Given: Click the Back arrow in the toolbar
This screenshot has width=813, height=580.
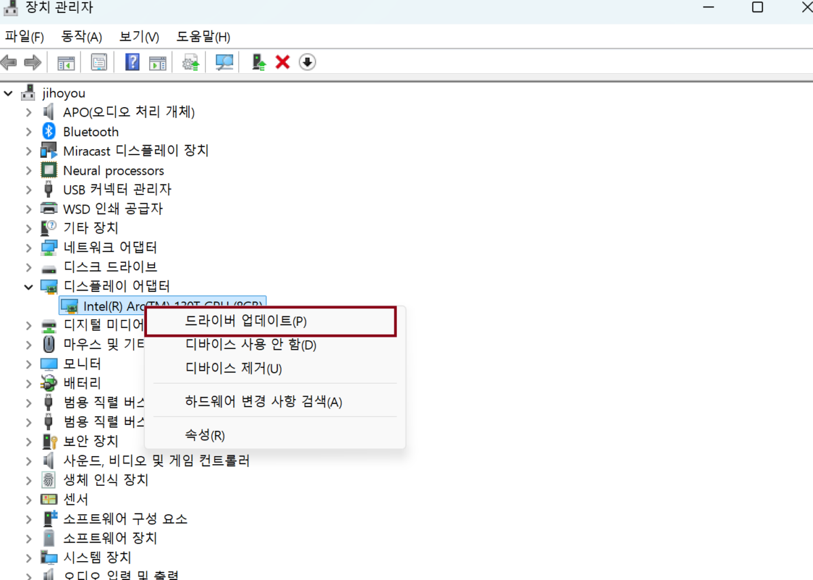Looking at the screenshot, I should (x=9, y=63).
